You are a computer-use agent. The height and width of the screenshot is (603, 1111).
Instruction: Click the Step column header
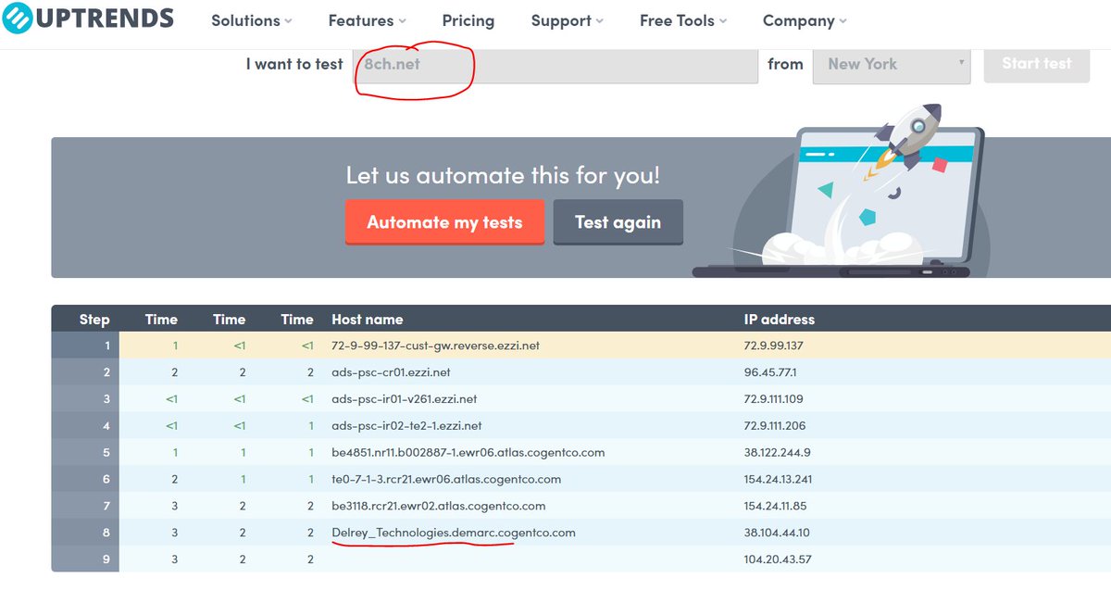pos(94,320)
